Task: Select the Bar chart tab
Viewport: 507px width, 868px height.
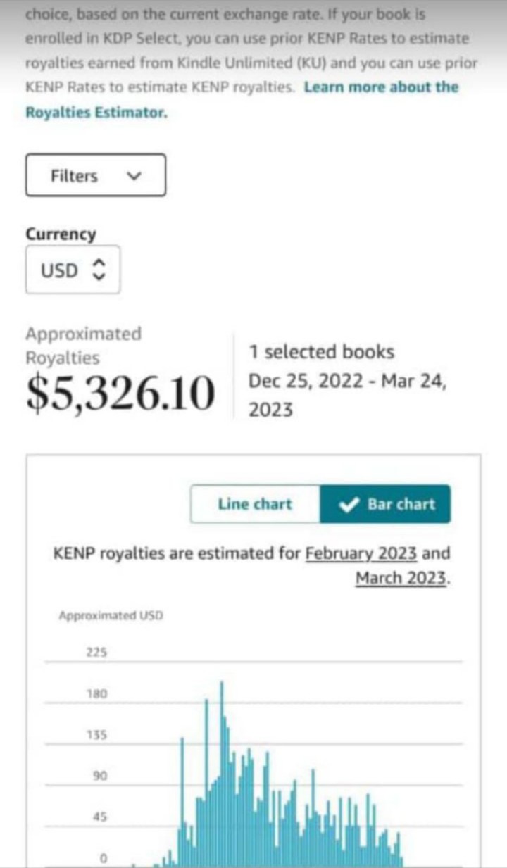Action: 385,504
